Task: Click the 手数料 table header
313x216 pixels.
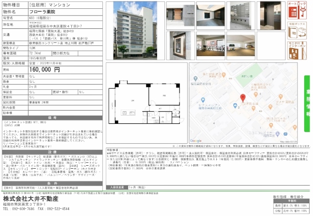Action: 292,201
